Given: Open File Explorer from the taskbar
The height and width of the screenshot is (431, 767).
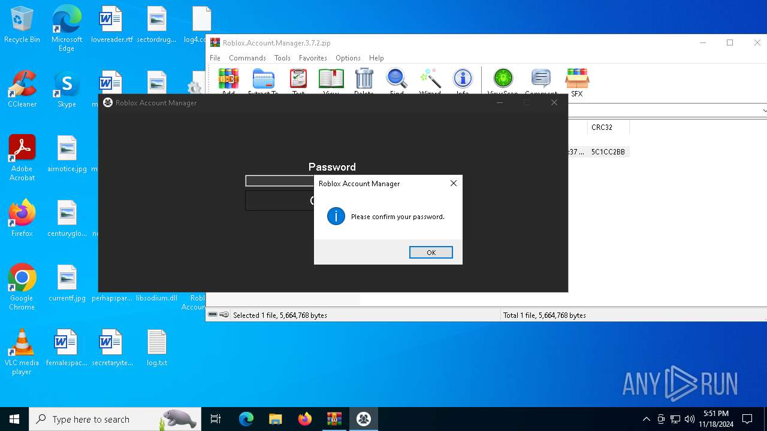Looking at the screenshot, I should click(276, 419).
